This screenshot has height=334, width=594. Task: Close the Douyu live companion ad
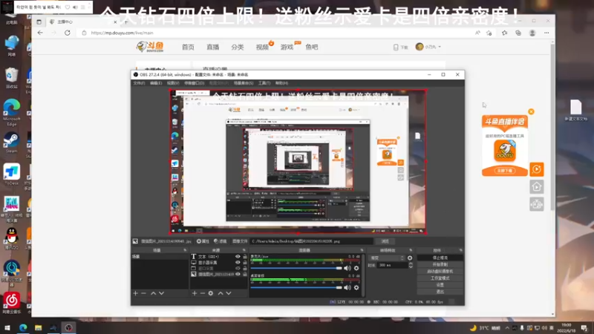tap(531, 112)
